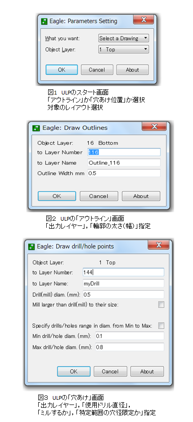Click Eagle icon in Draw drill/hole points title bar
The width and height of the screenshot is (193, 422).
(32, 246)
